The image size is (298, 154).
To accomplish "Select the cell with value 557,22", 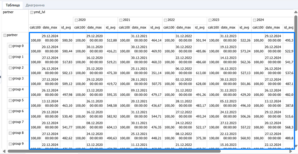I will (245, 124).
